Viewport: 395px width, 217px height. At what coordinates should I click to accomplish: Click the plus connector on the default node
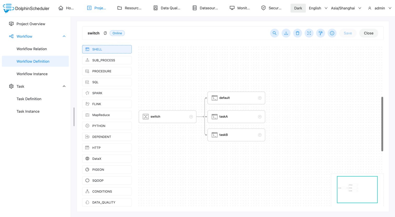point(260,98)
